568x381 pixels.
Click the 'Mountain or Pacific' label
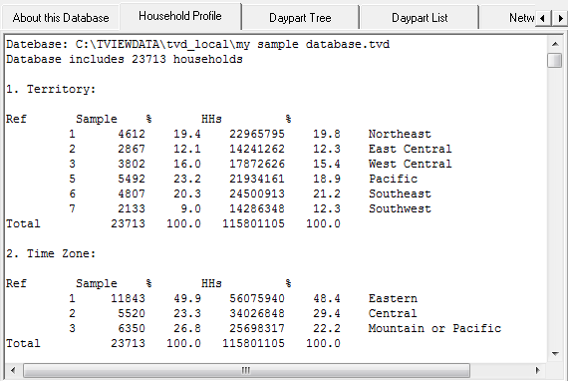[434, 328]
